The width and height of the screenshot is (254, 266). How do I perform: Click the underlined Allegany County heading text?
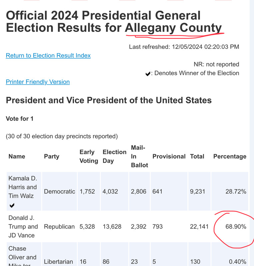point(173,28)
